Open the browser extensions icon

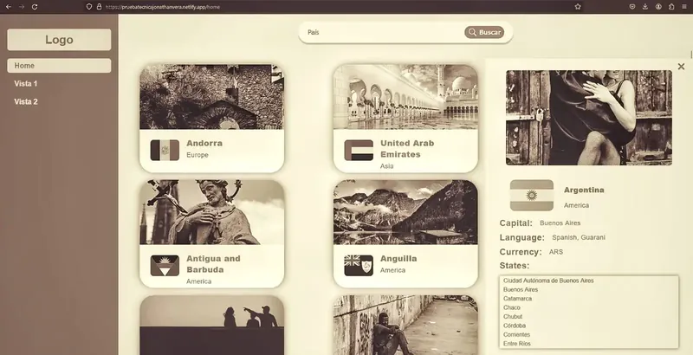(x=671, y=7)
